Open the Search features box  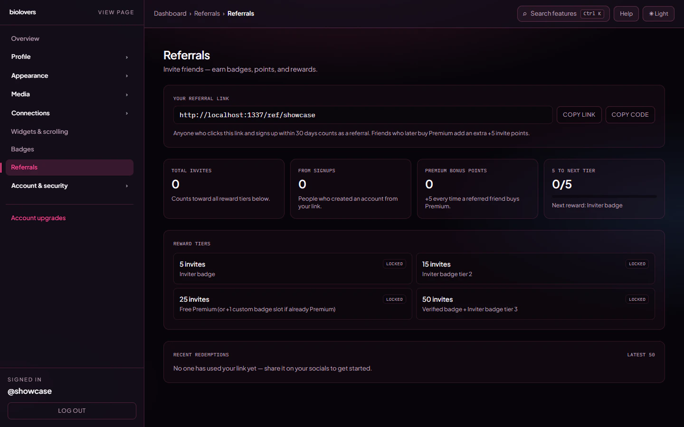click(563, 13)
